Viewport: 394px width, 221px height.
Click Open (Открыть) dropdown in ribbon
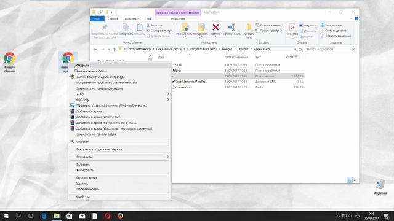point(308,25)
